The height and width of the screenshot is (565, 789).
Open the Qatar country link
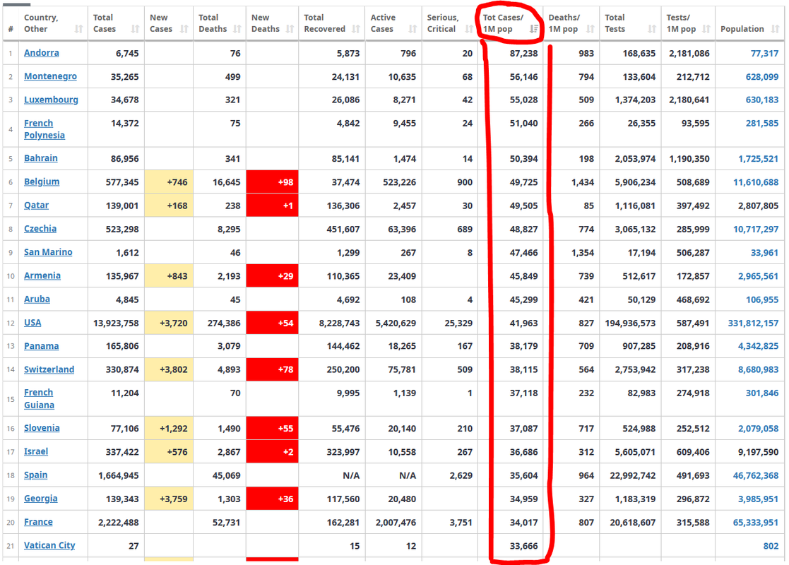click(36, 206)
